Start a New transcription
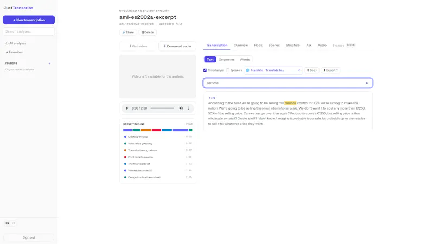 [29, 20]
